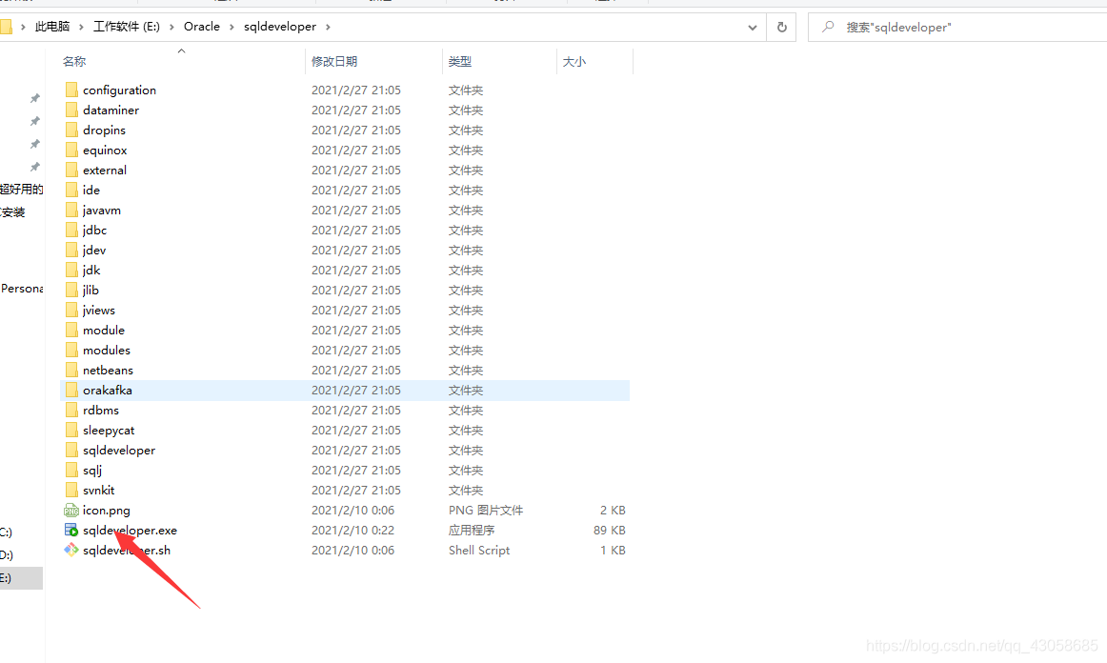
Task: Expand the chevron after 此电脑 breadcrumb
Action: [x=81, y=27]
